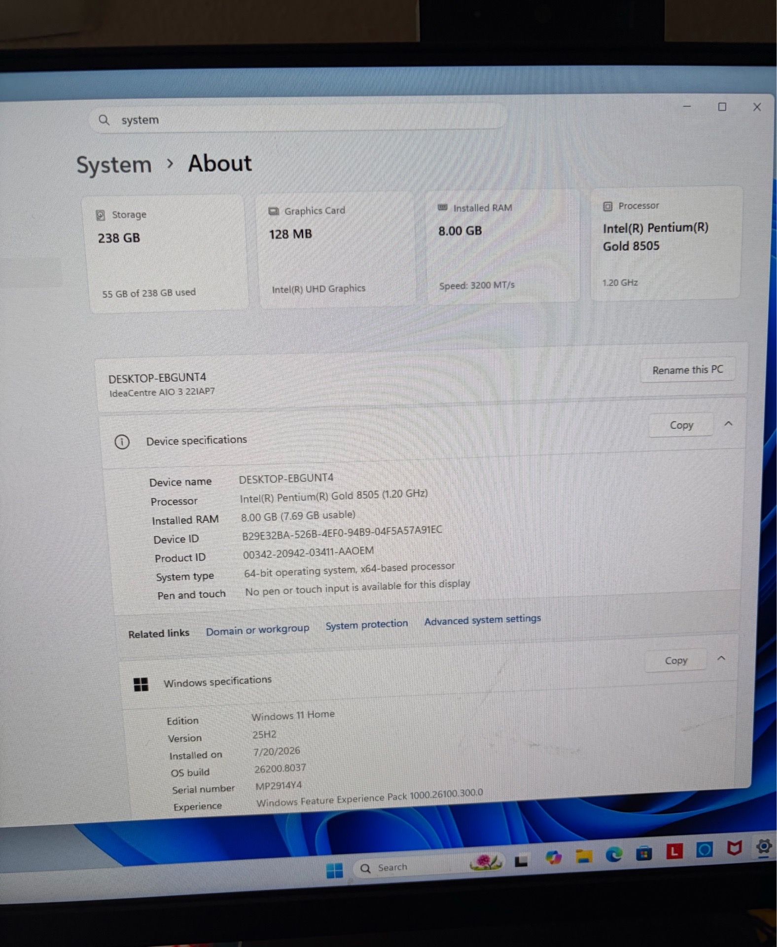Click the Device specifications info icon
This screenshot has width=777, height=947.
coord(122,442)
